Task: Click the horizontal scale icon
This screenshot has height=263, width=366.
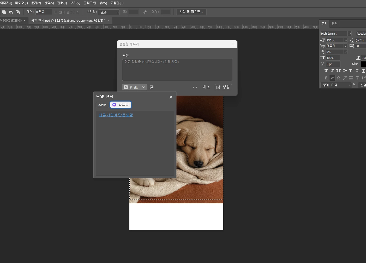Action: [358, 58]
